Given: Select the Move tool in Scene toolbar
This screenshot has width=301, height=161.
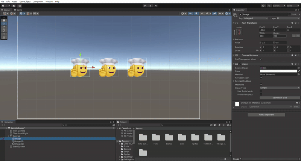Looking at the screenshot, I should (4, 24).
